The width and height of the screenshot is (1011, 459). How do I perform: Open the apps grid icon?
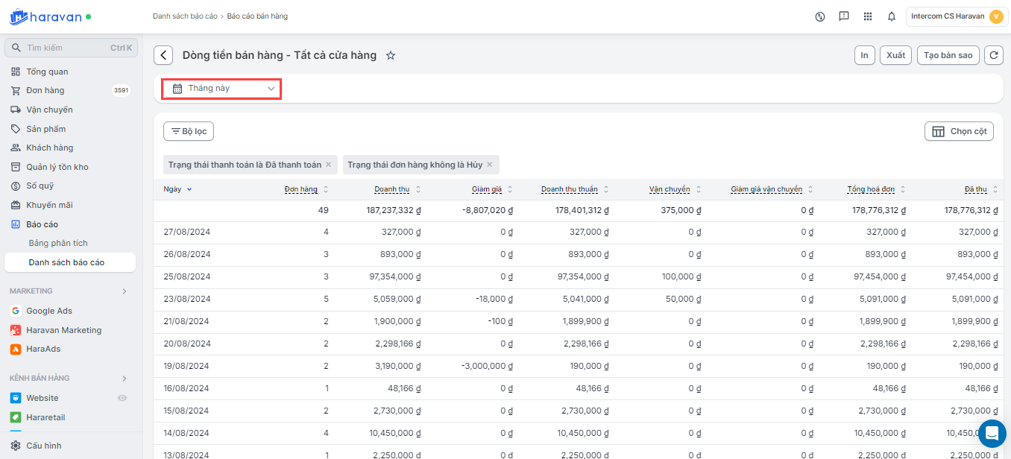pyautogui.click(x=867, y=16)
